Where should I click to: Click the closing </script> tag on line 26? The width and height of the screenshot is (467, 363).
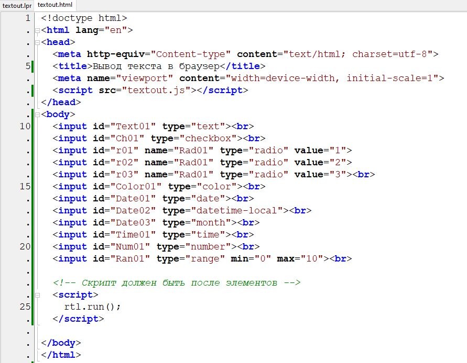pyautogui.click(x=78, y=319)
